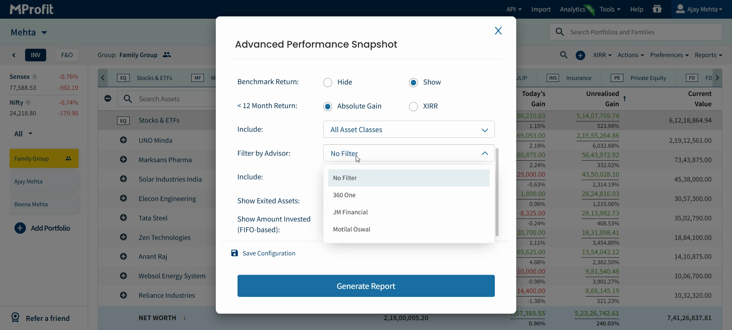Click the back arrow beside INV

[x=14, y=55]
